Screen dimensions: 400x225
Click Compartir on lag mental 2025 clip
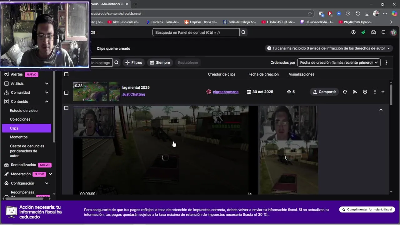click(324, 92)
